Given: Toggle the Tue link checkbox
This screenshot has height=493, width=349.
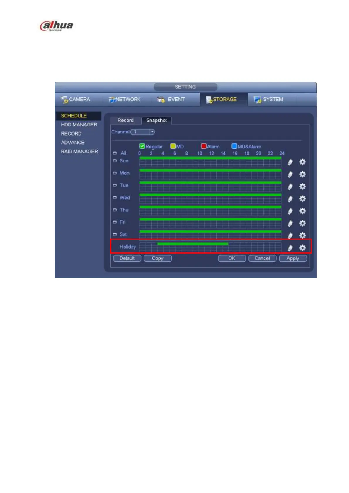Looking at the screenshot, I should 115,185.
